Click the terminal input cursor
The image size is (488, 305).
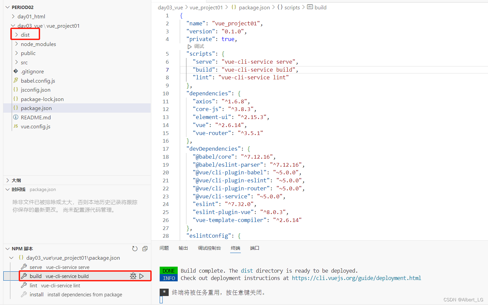pyautogui.click(x=161, y=300)
